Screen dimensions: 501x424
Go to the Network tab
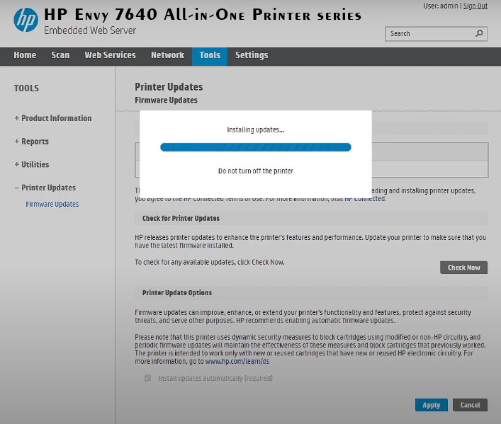[x=167, y=55]
